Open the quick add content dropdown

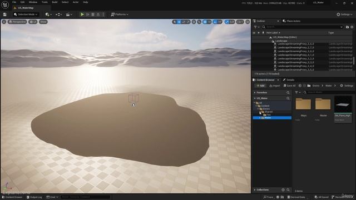coord(48,14)
